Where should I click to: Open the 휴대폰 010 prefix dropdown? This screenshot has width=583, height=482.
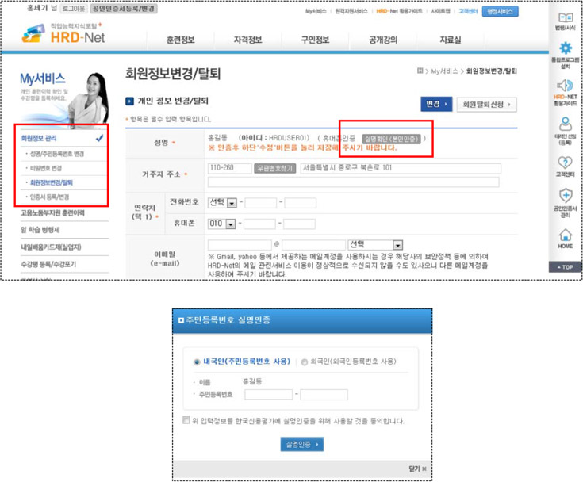[231, 224]
